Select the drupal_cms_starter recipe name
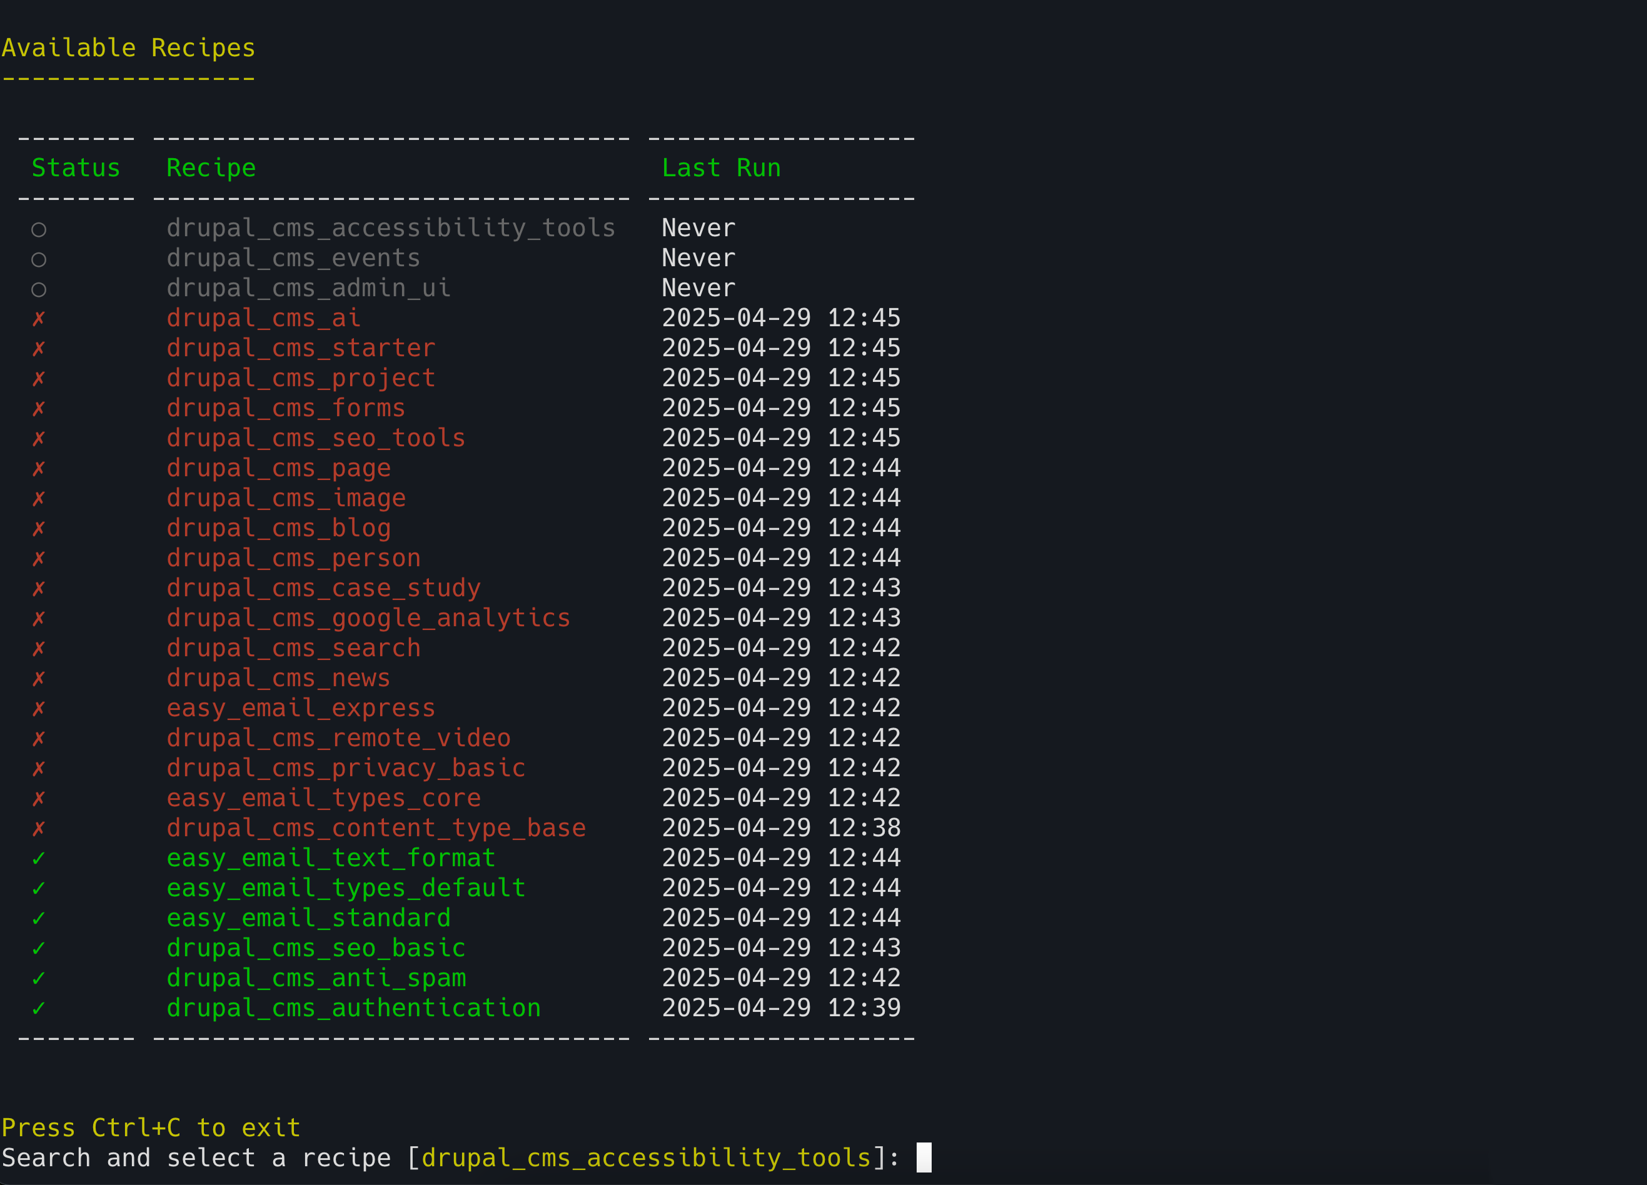This screenshot has width=1647, height=1185. tap(301, 348)
